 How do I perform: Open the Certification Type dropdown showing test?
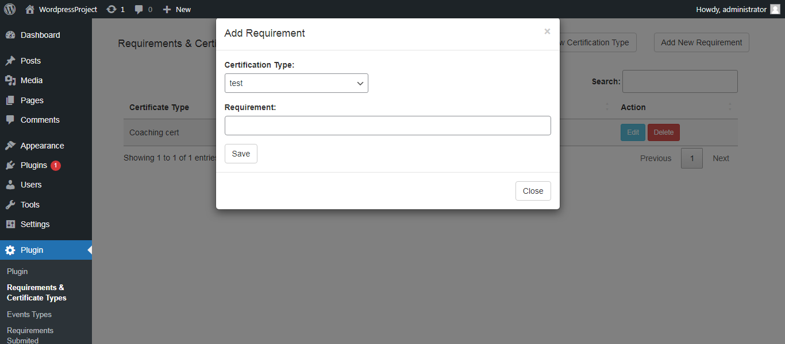pyautogui.click(x=296, y=83)
